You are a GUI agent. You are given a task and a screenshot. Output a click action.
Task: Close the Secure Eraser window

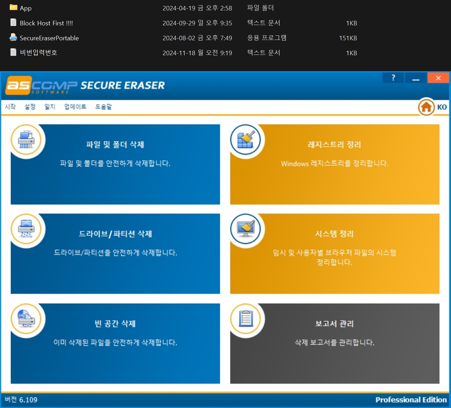438,78
